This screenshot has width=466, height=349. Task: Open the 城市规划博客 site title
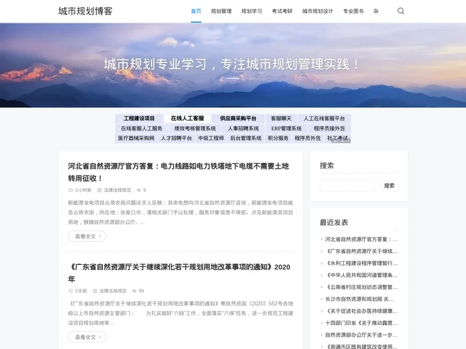coord(85,11)
